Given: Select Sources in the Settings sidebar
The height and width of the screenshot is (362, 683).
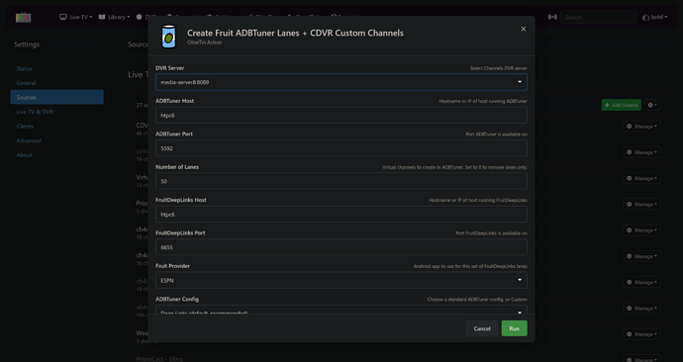Looking at the screenshot, I should click(x=56, y=98).
